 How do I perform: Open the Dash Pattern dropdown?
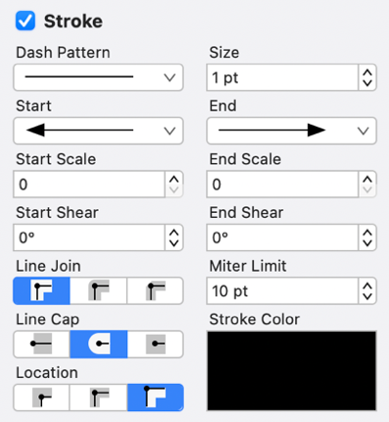(98, 78)
